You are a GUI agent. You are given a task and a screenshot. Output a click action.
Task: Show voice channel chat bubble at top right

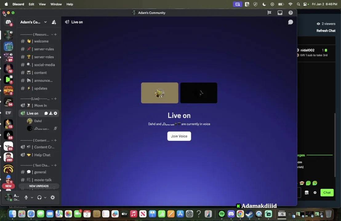290,22
